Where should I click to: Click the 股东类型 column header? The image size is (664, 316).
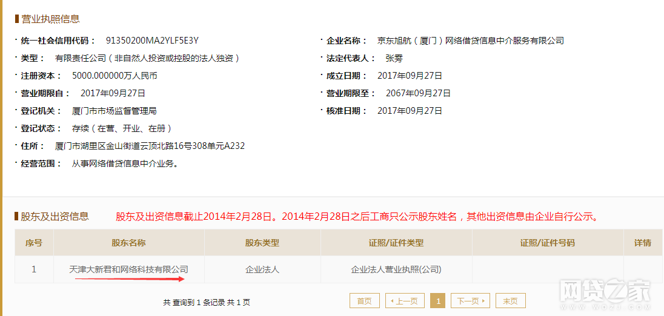(x=262, y=242)
